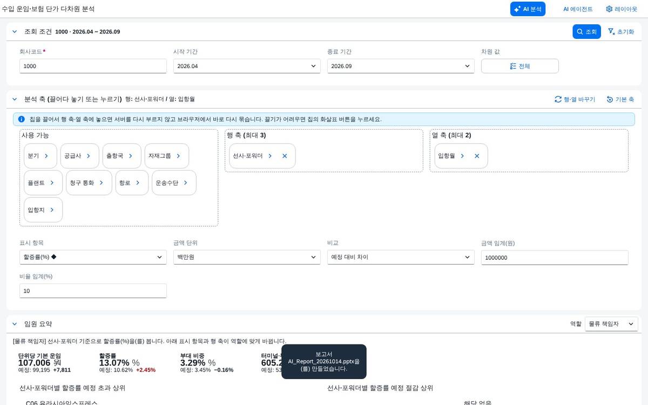This screenshot has width=648, height=405.
Task: Click the arrow on the 플랜트 chip
Action: tap(52, 183)
